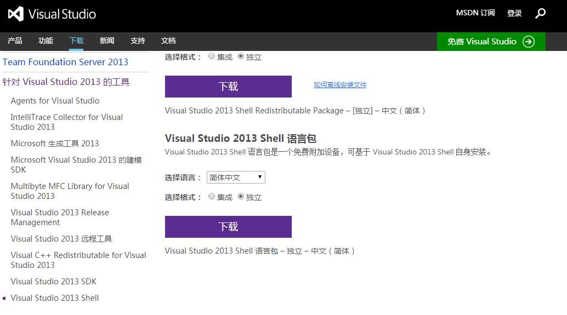
Task: Open Visual Studio 2013 Release Management
Action: click(x=60, y=217)
